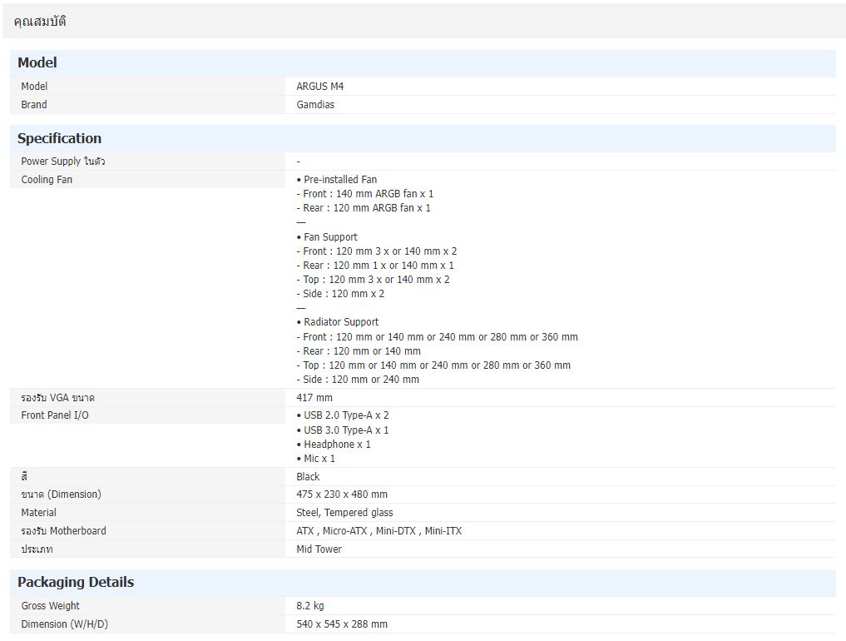
Task: Click the Mid Tower type value
Action: coord(319,549)
